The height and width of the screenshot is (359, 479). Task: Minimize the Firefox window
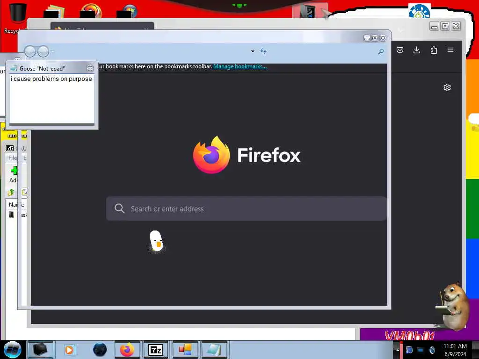[434, 26]
